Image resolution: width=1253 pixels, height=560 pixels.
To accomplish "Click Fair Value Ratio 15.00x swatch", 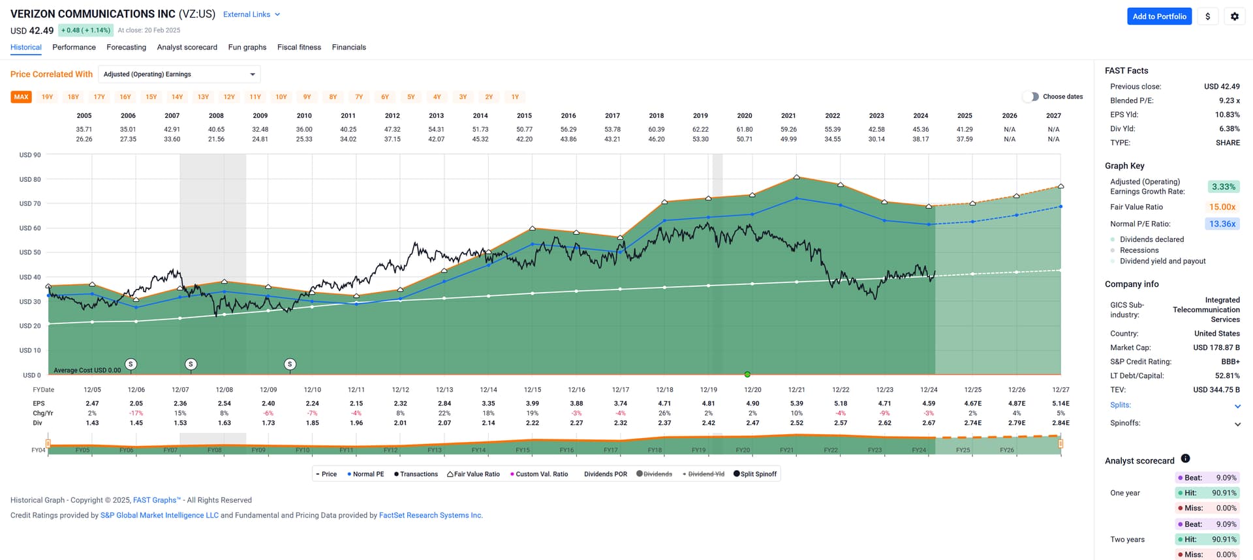I will point(1222,207).
